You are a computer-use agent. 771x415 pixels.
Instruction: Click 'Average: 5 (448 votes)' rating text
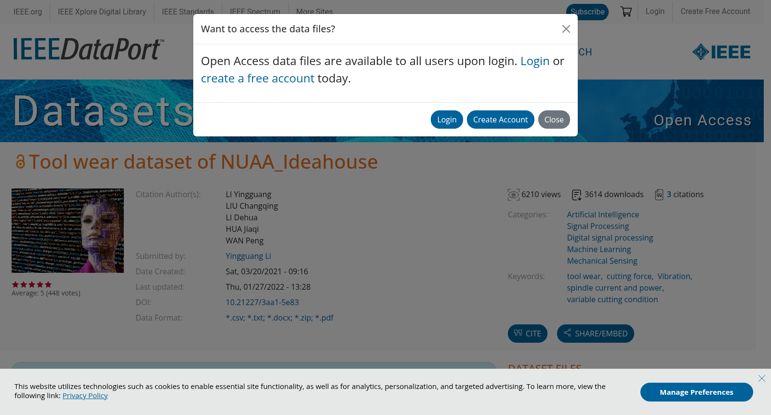46,293
